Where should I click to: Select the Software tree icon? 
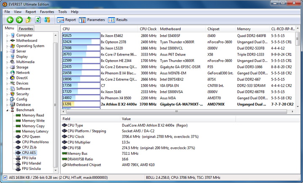tap(13, 88)
